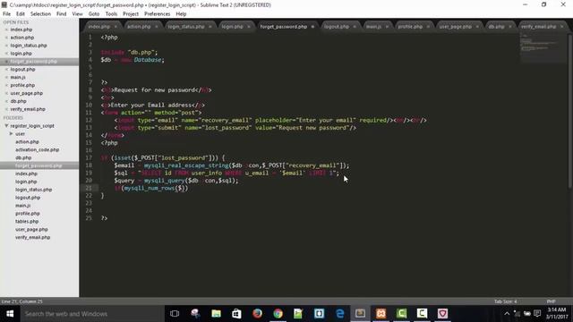This screenshot has width=573, height=322.
Task: Switch to the logout.php tab
Action: click(x=337, y=27)
